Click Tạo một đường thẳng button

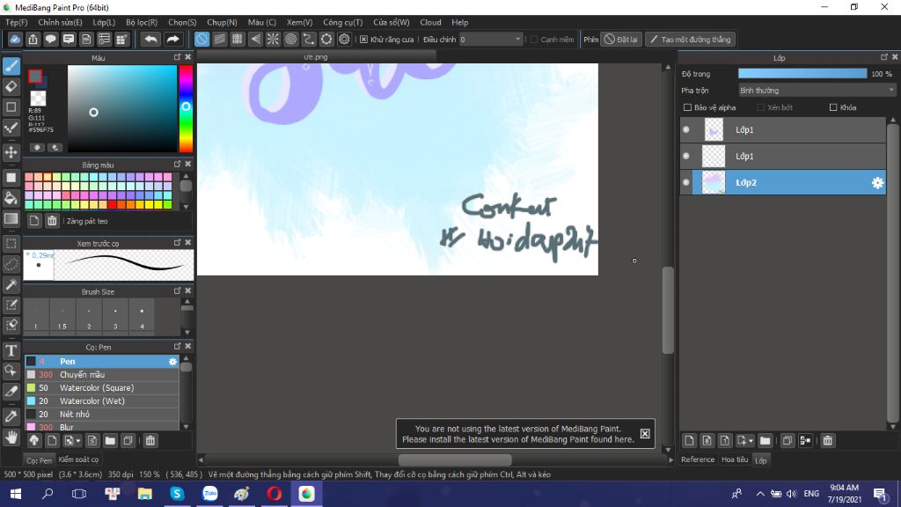click(690, 39)
